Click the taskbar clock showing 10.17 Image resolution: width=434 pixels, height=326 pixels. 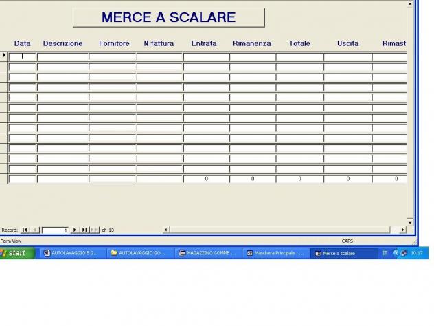tap(417, 253)
